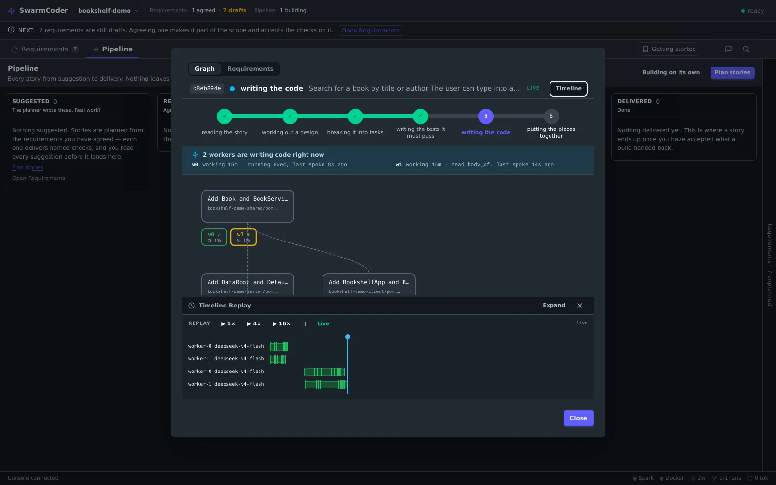This screenshot has width=776, height=485.
Task: Click the SwarmCoder lightning logo
Action: point(12,10)
